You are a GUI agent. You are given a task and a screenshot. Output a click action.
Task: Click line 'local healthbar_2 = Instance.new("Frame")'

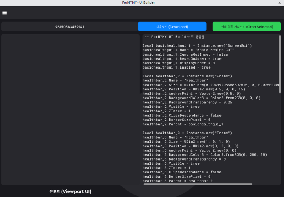(187, 76)
